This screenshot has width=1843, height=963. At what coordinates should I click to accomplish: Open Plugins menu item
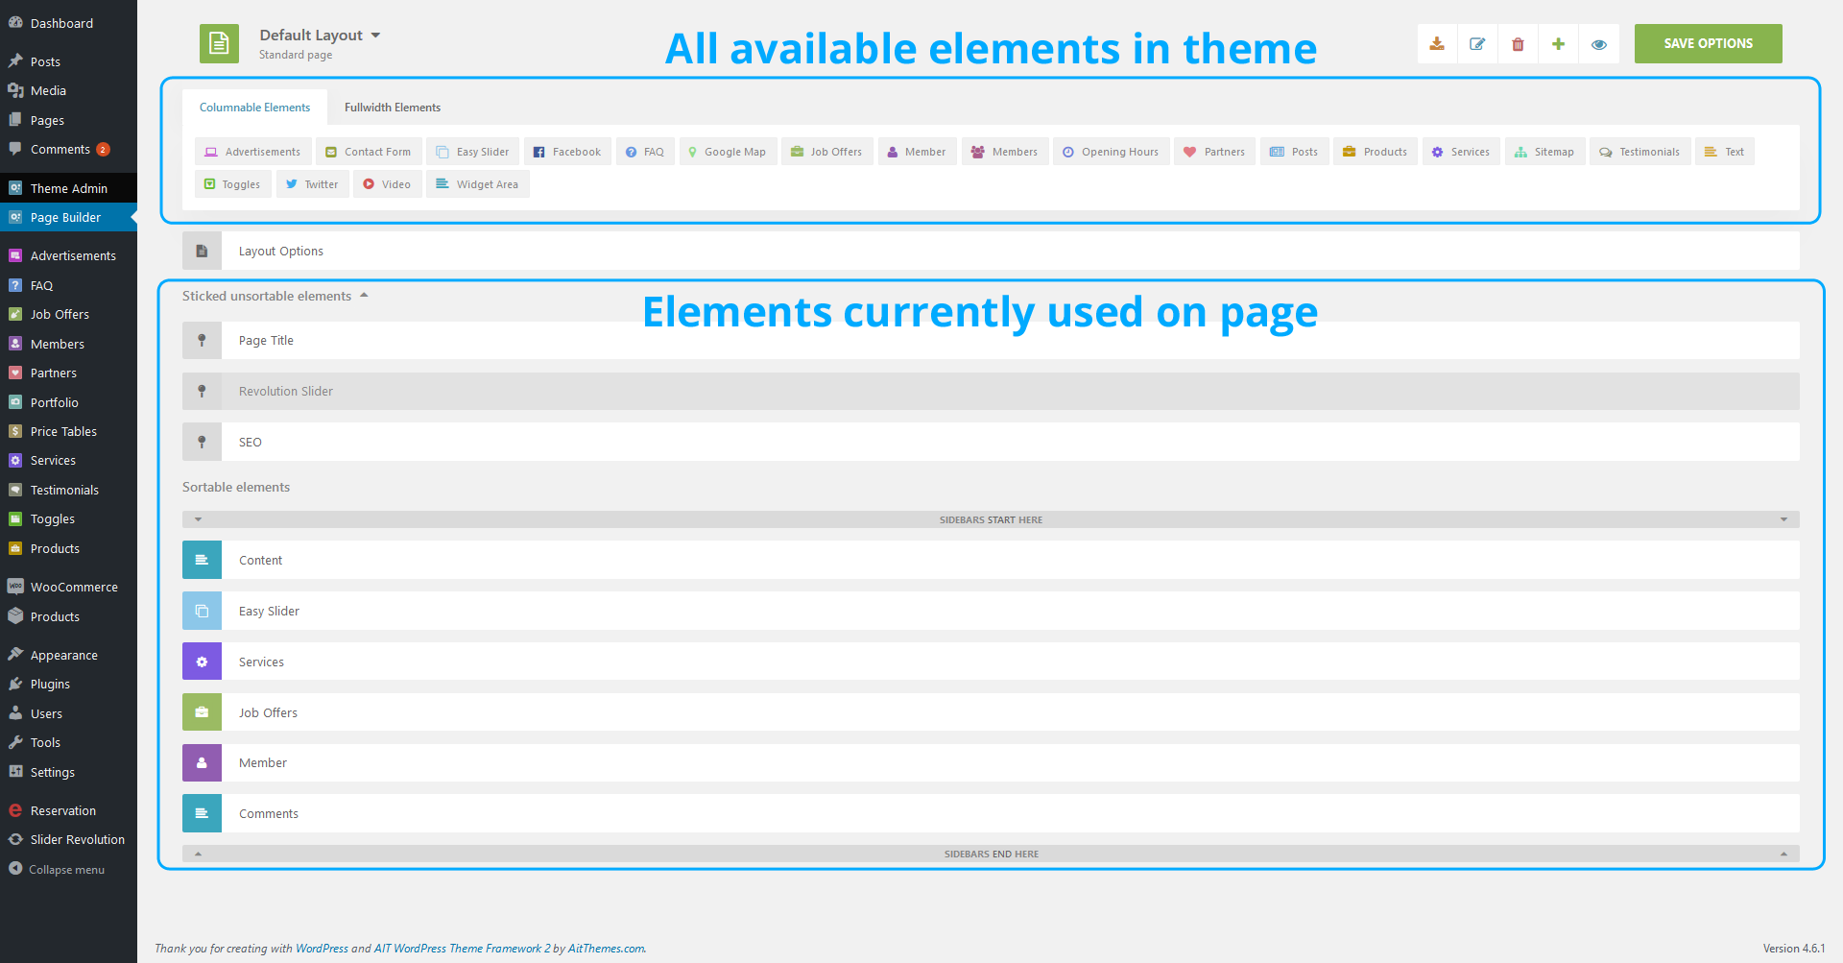coord(68,684)
